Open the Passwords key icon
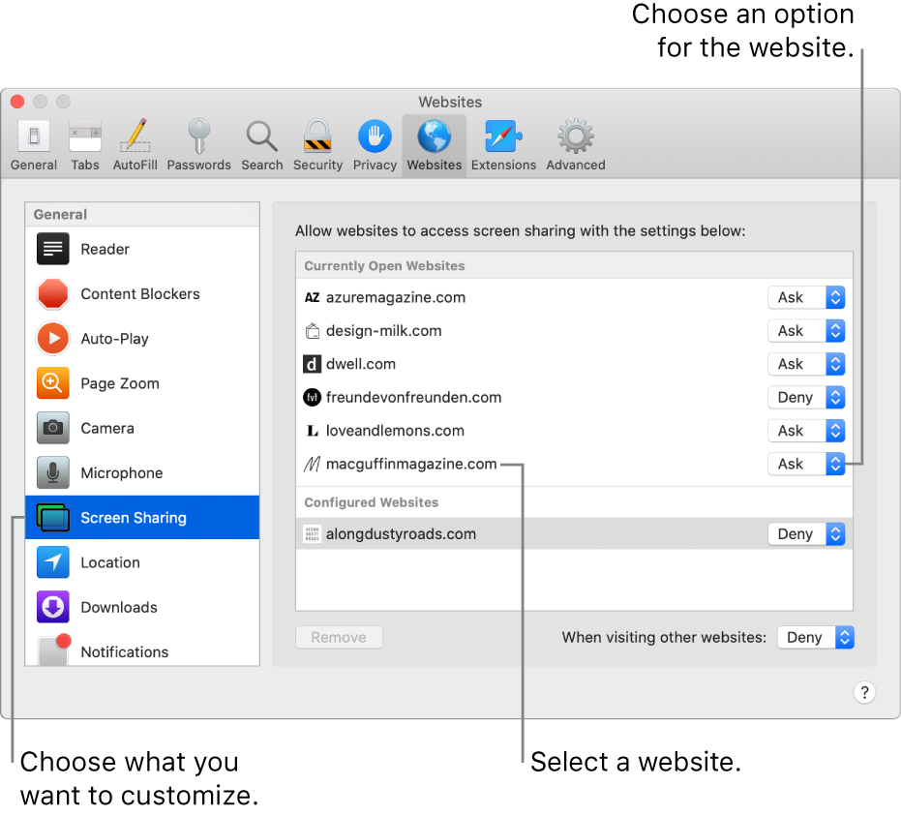Image resolution: width=901 pixels, height=816 pixels. [198, 136]
